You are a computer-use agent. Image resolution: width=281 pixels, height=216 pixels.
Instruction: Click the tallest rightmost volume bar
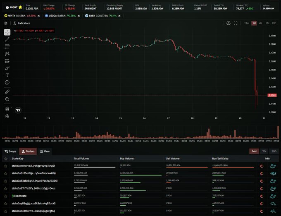(278, 132)
